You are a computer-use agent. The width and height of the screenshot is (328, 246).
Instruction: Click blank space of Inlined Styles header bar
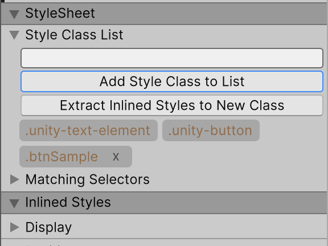tap(218, 203)
